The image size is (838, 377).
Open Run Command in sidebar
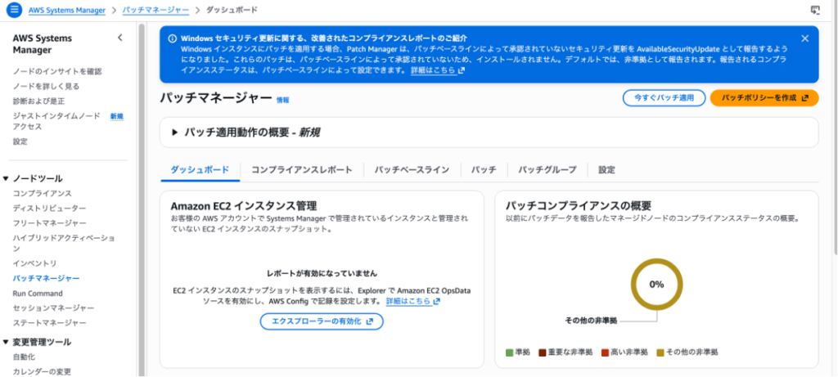pos(38,293)
